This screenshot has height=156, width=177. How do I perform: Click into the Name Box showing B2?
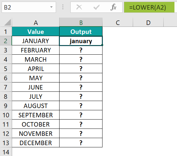click(x=29, y=7)
